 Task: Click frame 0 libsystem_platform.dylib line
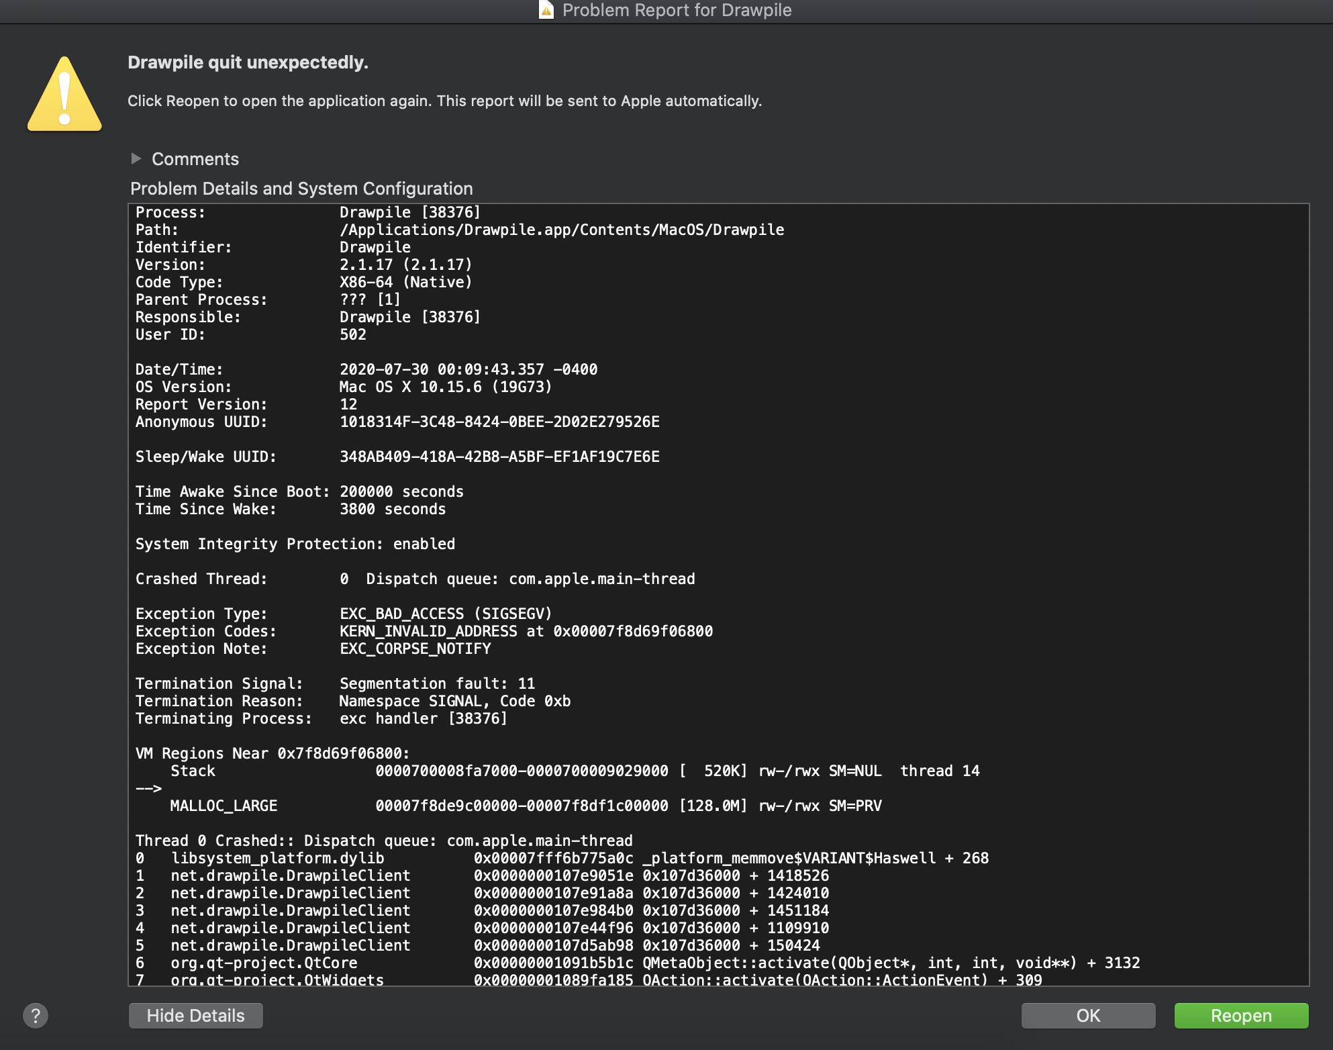562,858
